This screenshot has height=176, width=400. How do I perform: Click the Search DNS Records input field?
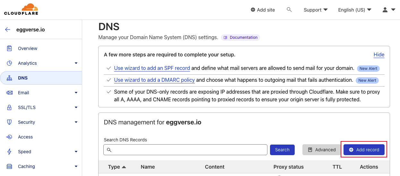pyautogui.click(x=185, y=150)
